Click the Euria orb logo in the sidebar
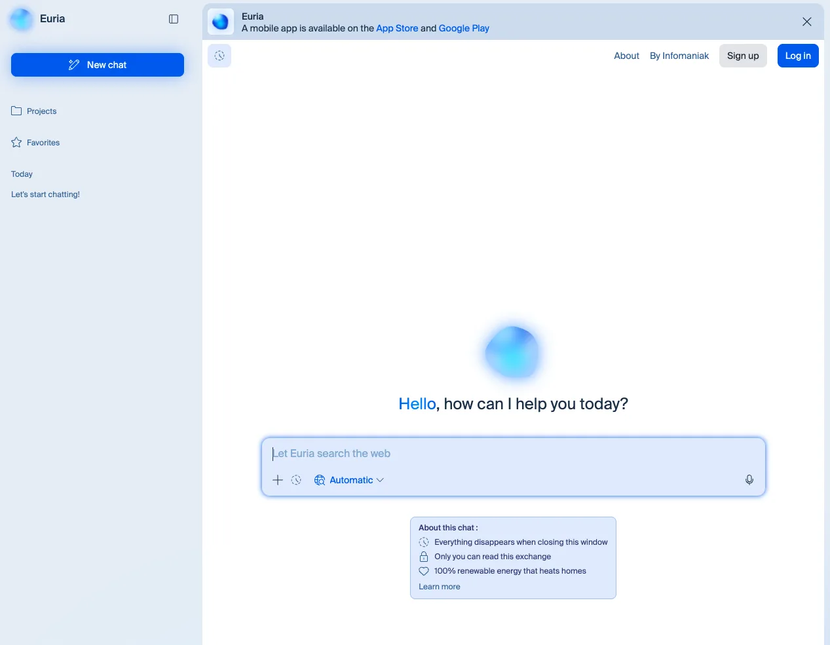This screenshot has width=830, height=645. click(20, 19)
